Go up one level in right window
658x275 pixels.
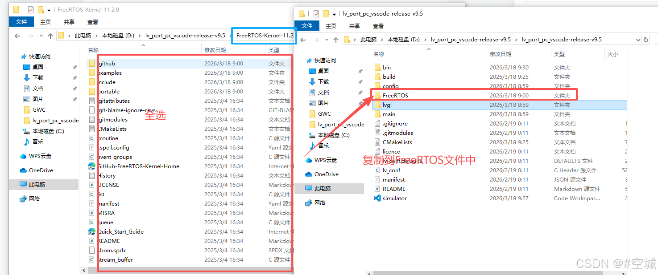pyautogui.click(x=335, y=40)
